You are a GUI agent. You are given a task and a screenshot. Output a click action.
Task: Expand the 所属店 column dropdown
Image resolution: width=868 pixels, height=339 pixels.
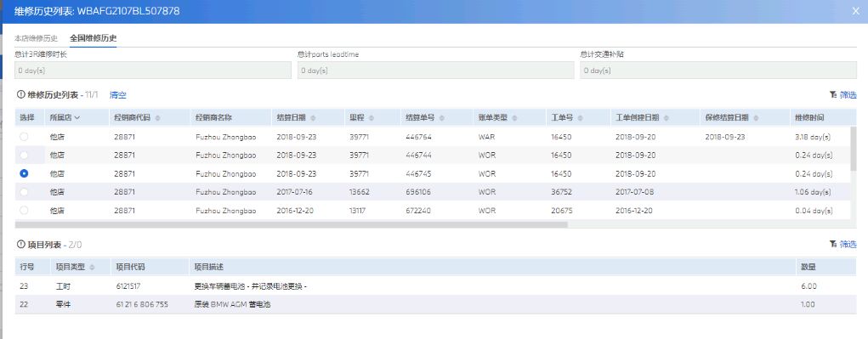[x=77, y=118]
